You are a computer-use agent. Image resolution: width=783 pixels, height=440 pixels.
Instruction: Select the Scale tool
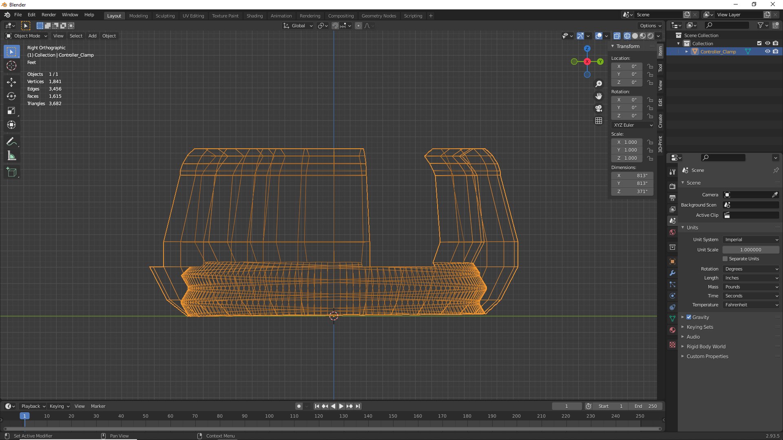(11, 110)
